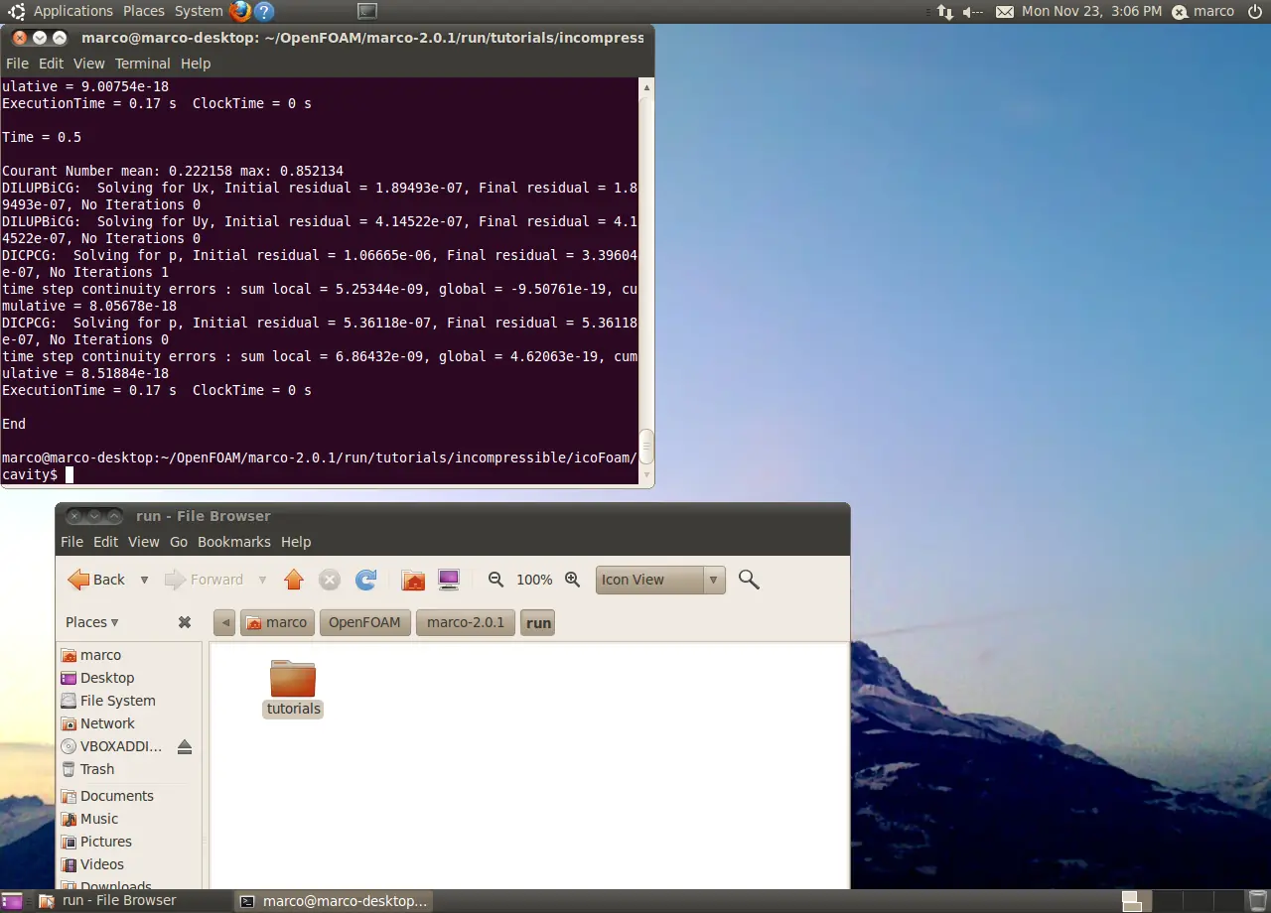Launch Firefox from the top panel
The height and width of the screenshot is (913, 1271).
click(x=240, y=12)
